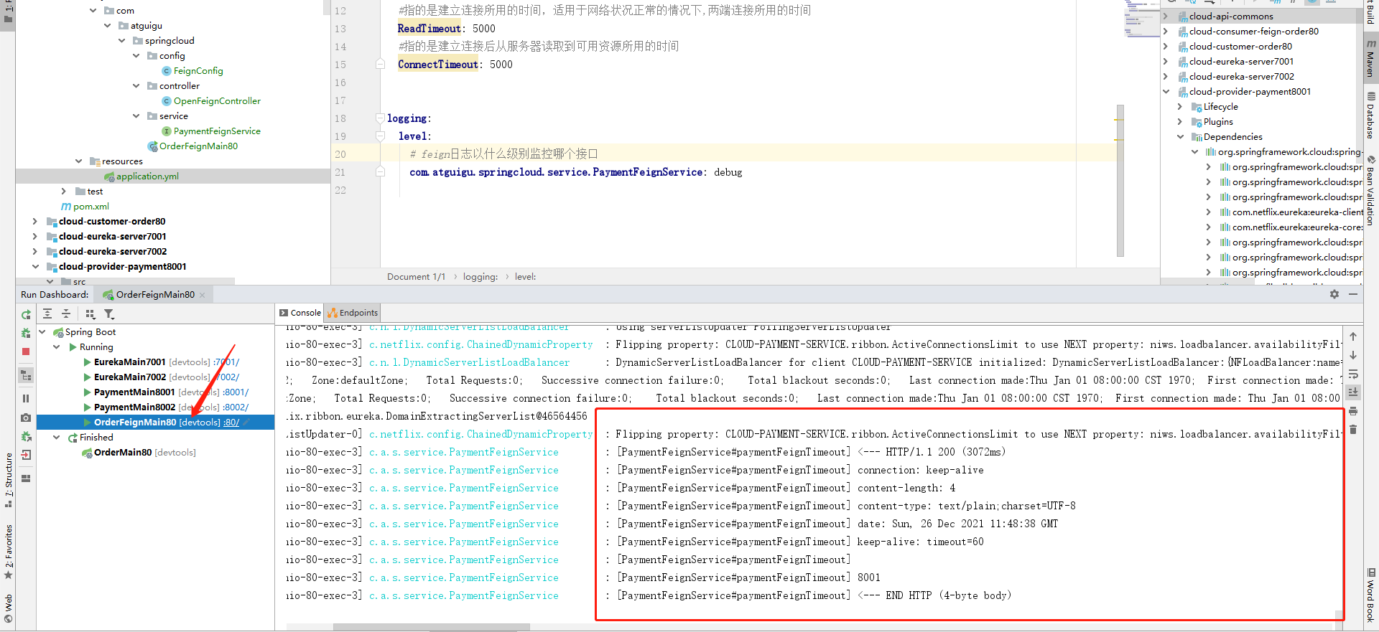Image resolution: width=1379 pixels, height=632 pixels.
Task: Open the Database tool window
Action: pos(1371,115)
